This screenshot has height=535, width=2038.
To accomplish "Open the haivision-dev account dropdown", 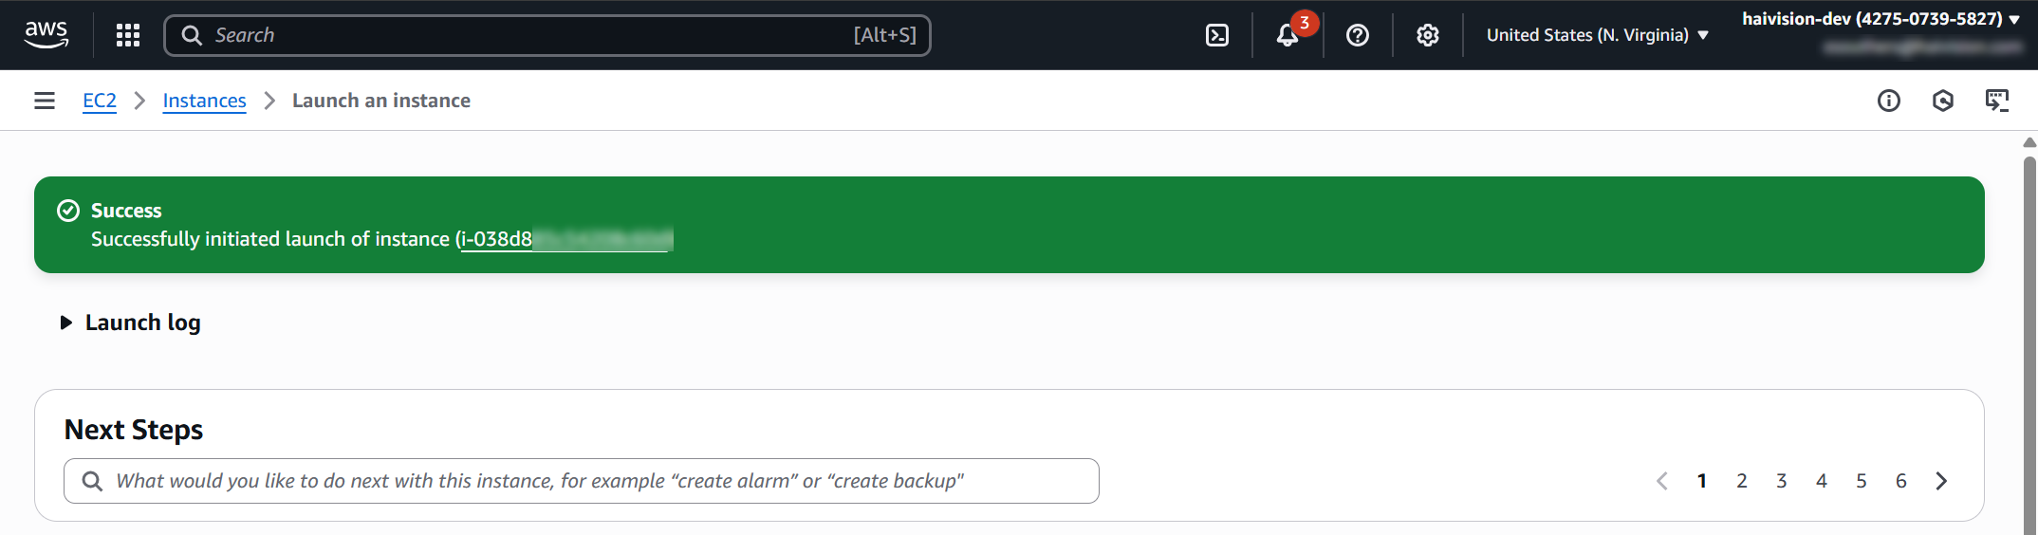I will point(1881,19).
